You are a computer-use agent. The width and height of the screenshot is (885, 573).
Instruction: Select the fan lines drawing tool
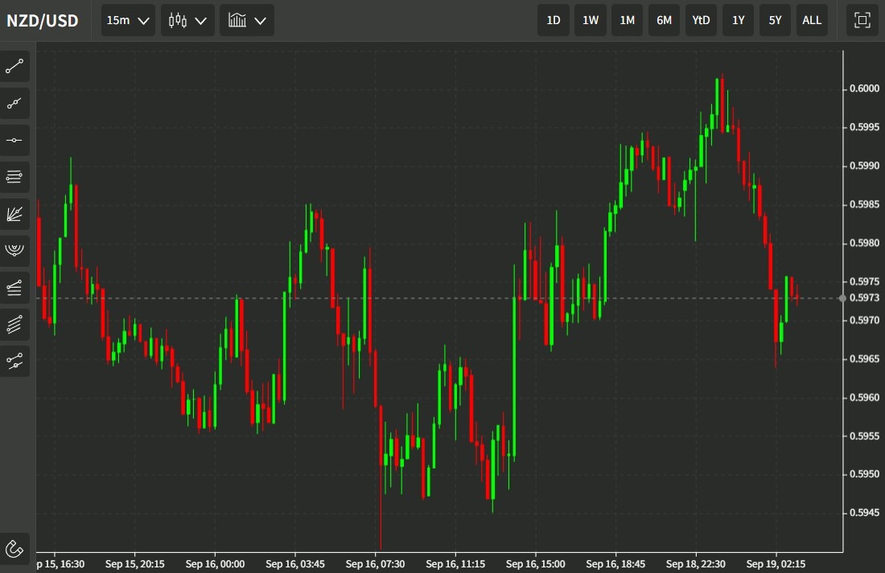14,214
